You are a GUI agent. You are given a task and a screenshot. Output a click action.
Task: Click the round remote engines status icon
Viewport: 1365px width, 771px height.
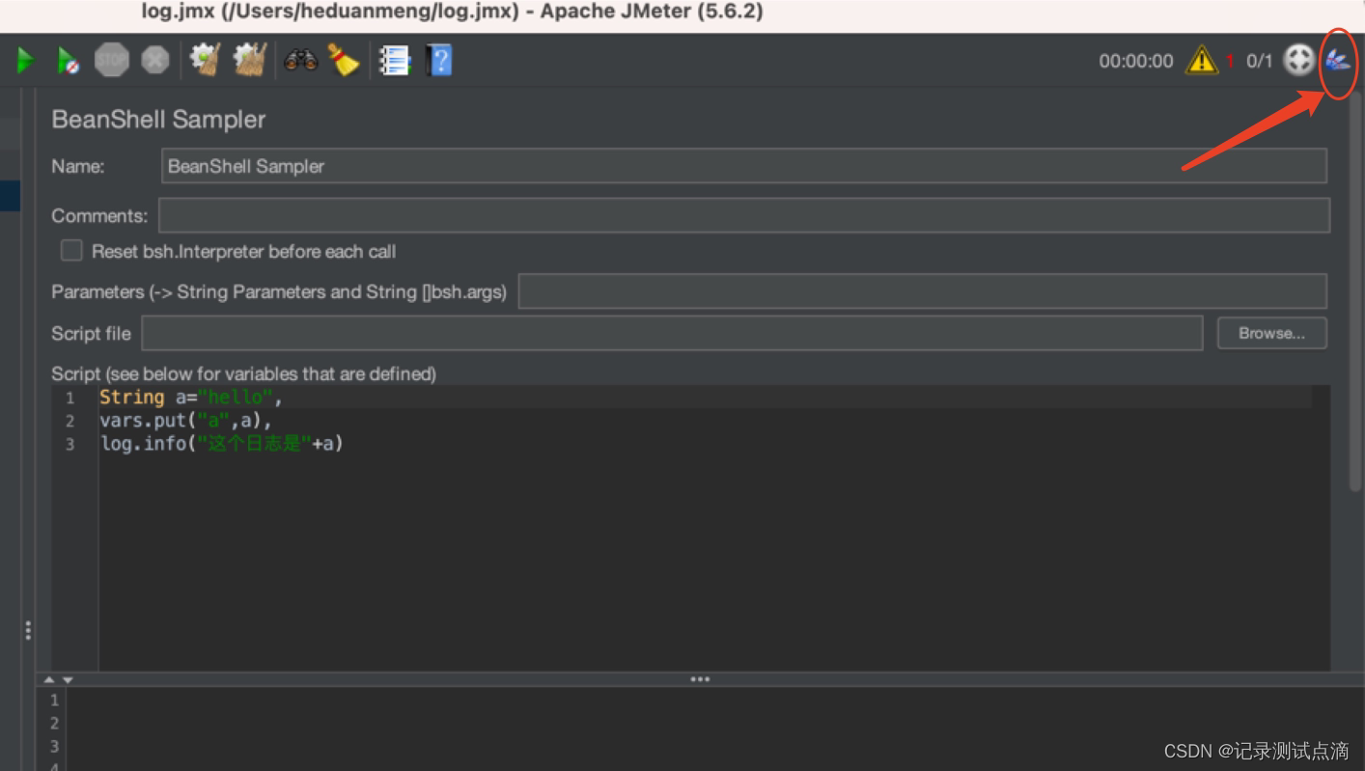tap(1298, 61)
